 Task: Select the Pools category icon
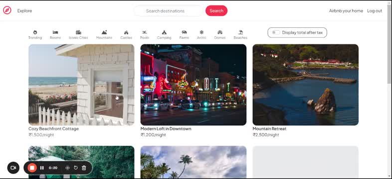click(x=145, y=32)
